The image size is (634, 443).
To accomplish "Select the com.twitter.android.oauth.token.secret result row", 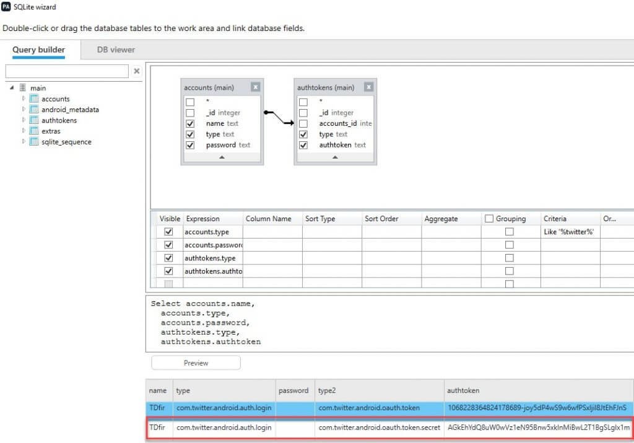I will [x=390, y=428].
